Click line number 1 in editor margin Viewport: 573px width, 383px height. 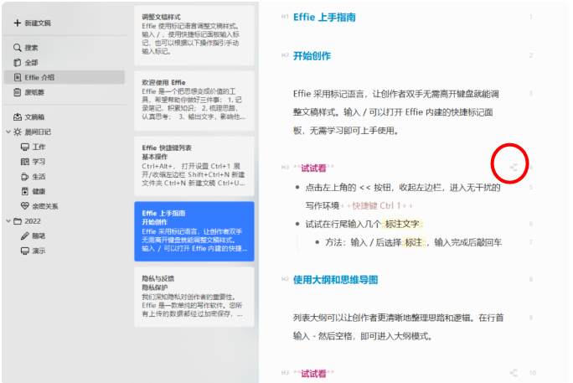click(530, 17)
